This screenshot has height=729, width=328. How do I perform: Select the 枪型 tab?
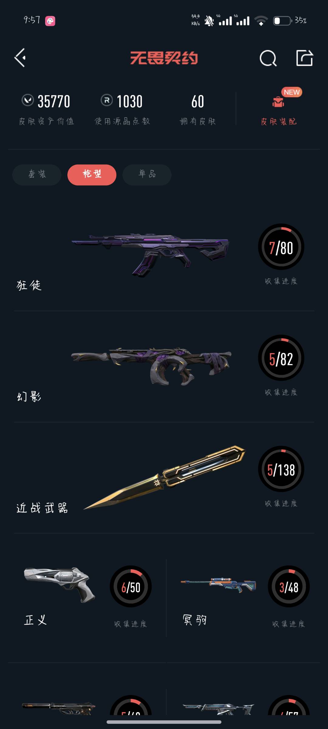pos(92,175)
